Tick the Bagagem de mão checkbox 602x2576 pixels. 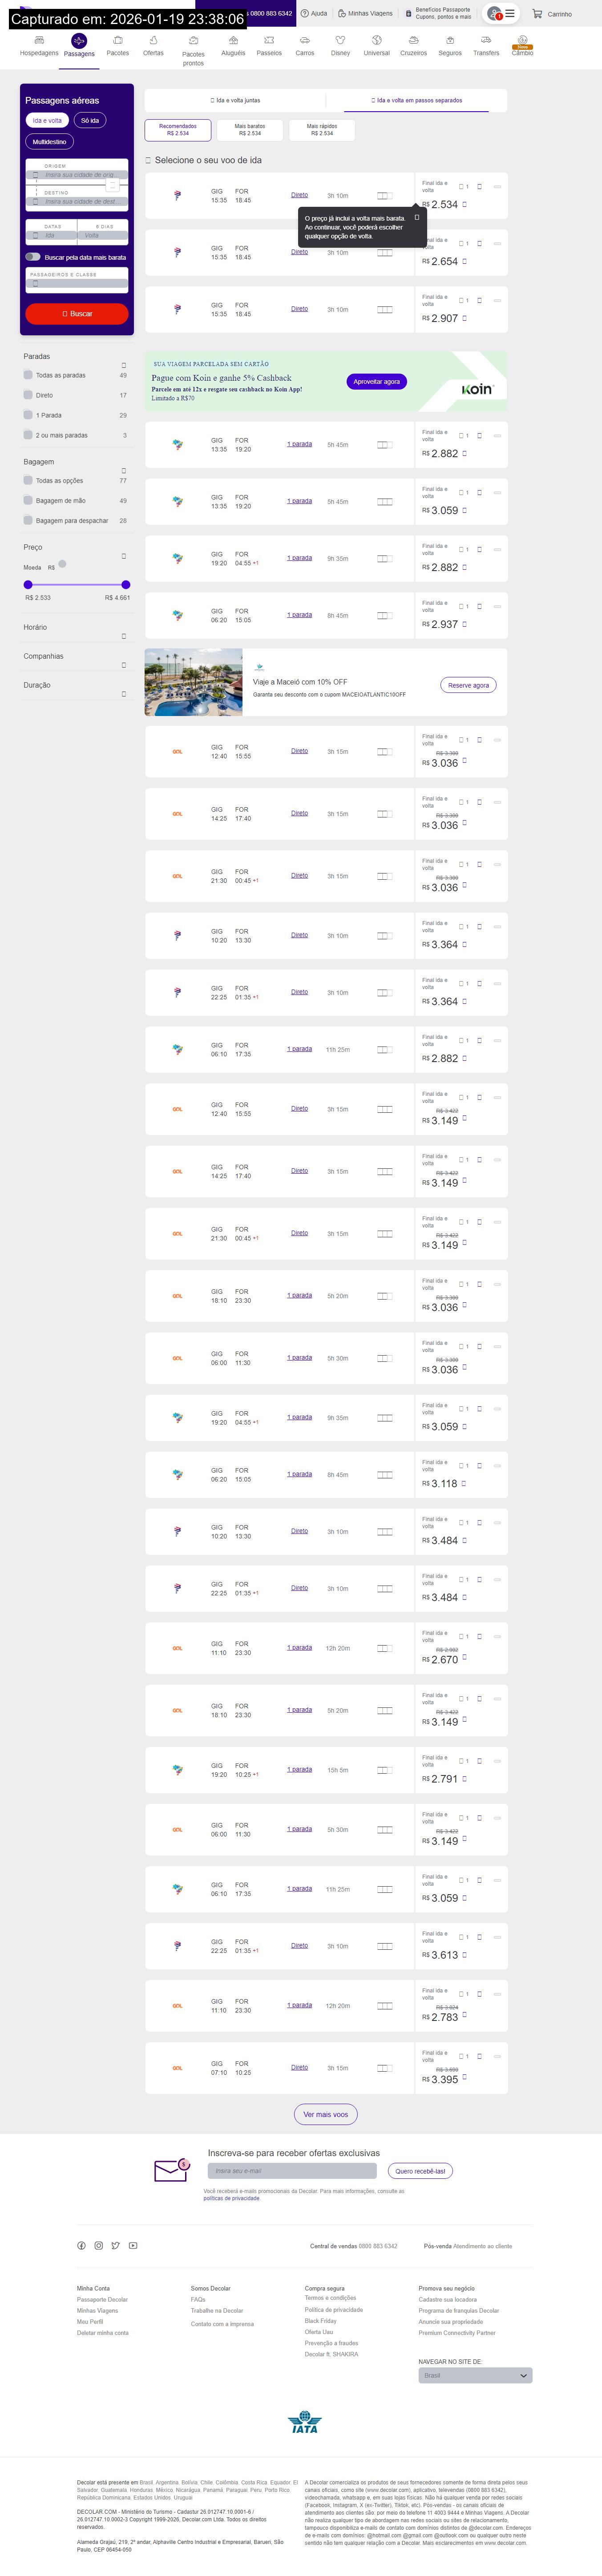tap(28, 500)
